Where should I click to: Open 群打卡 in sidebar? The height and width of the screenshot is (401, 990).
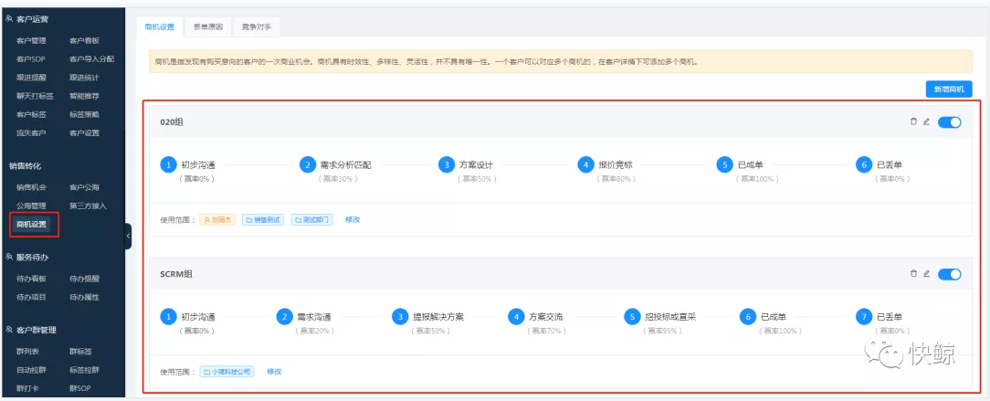(x=27, y=387)
